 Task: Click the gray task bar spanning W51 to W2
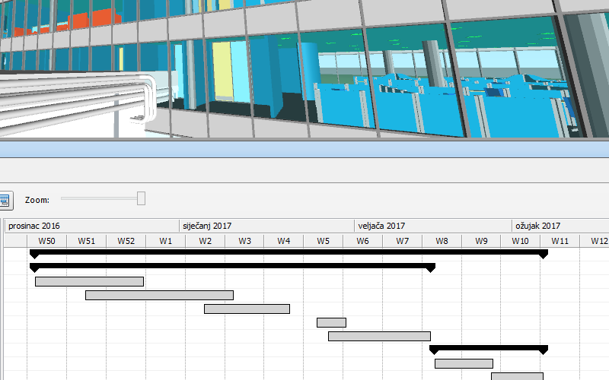[159, 295]
